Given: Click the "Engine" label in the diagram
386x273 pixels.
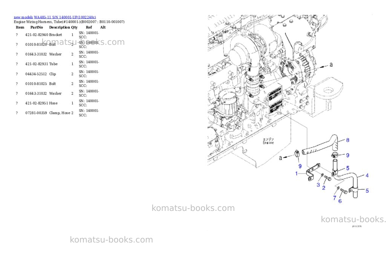Looking at the screenshot, I should (268, 143).
